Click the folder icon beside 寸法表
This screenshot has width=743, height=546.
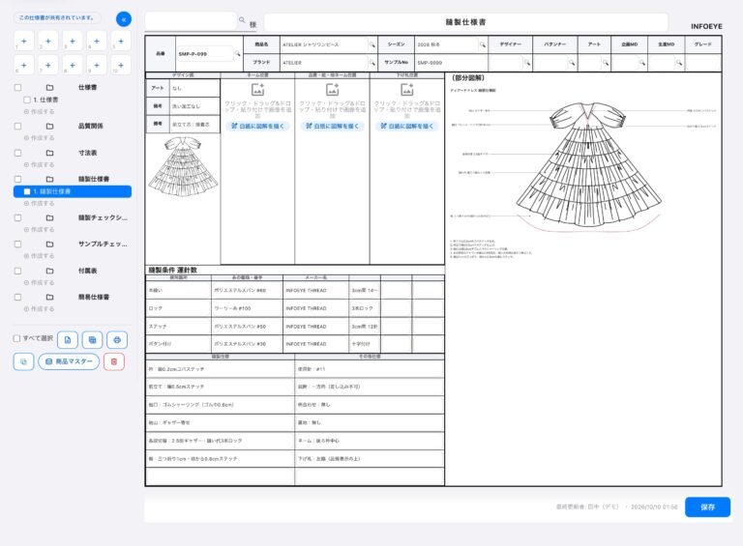pos(49,153)
